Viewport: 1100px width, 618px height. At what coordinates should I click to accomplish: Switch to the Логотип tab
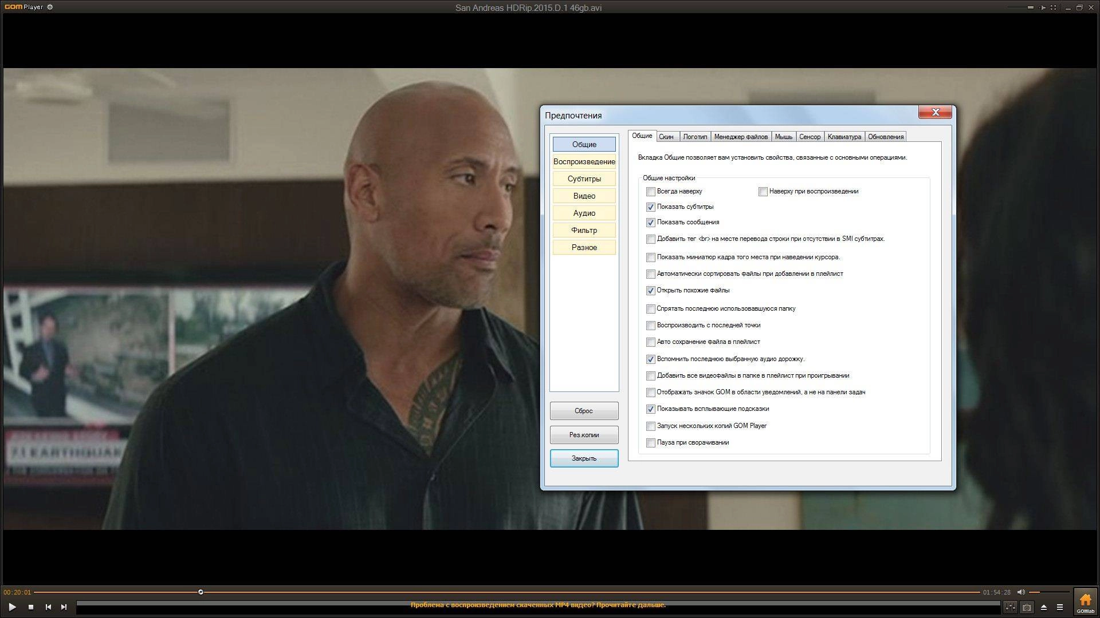[x=695, y=137]
